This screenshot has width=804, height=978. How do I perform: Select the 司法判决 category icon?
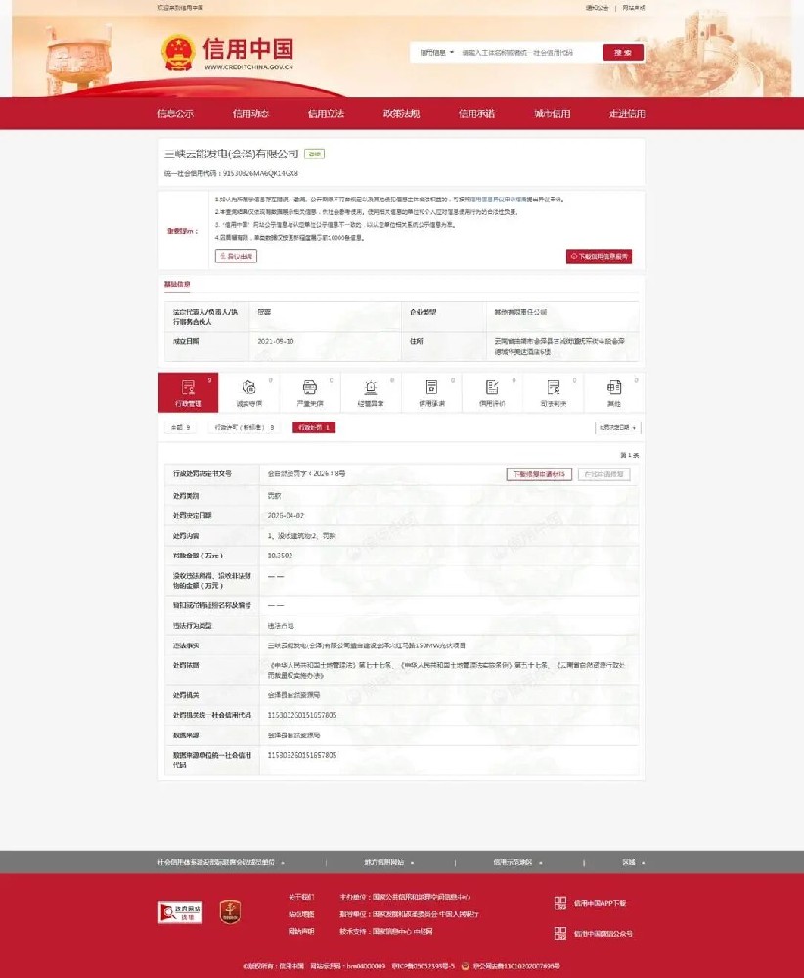[553, 387]
